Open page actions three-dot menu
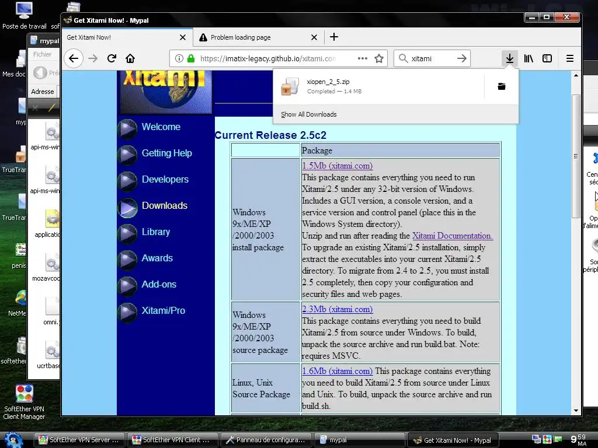 coord(362,58)
